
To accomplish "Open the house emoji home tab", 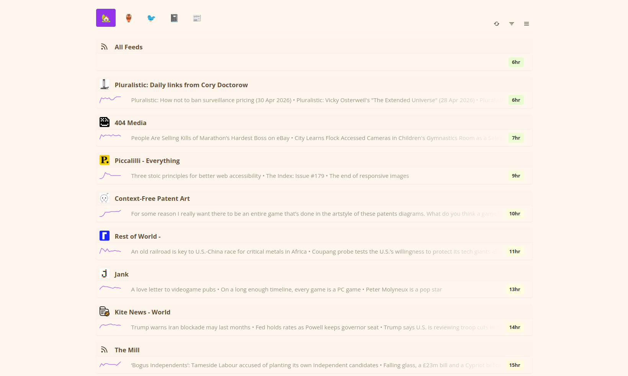I will (106, 18).
